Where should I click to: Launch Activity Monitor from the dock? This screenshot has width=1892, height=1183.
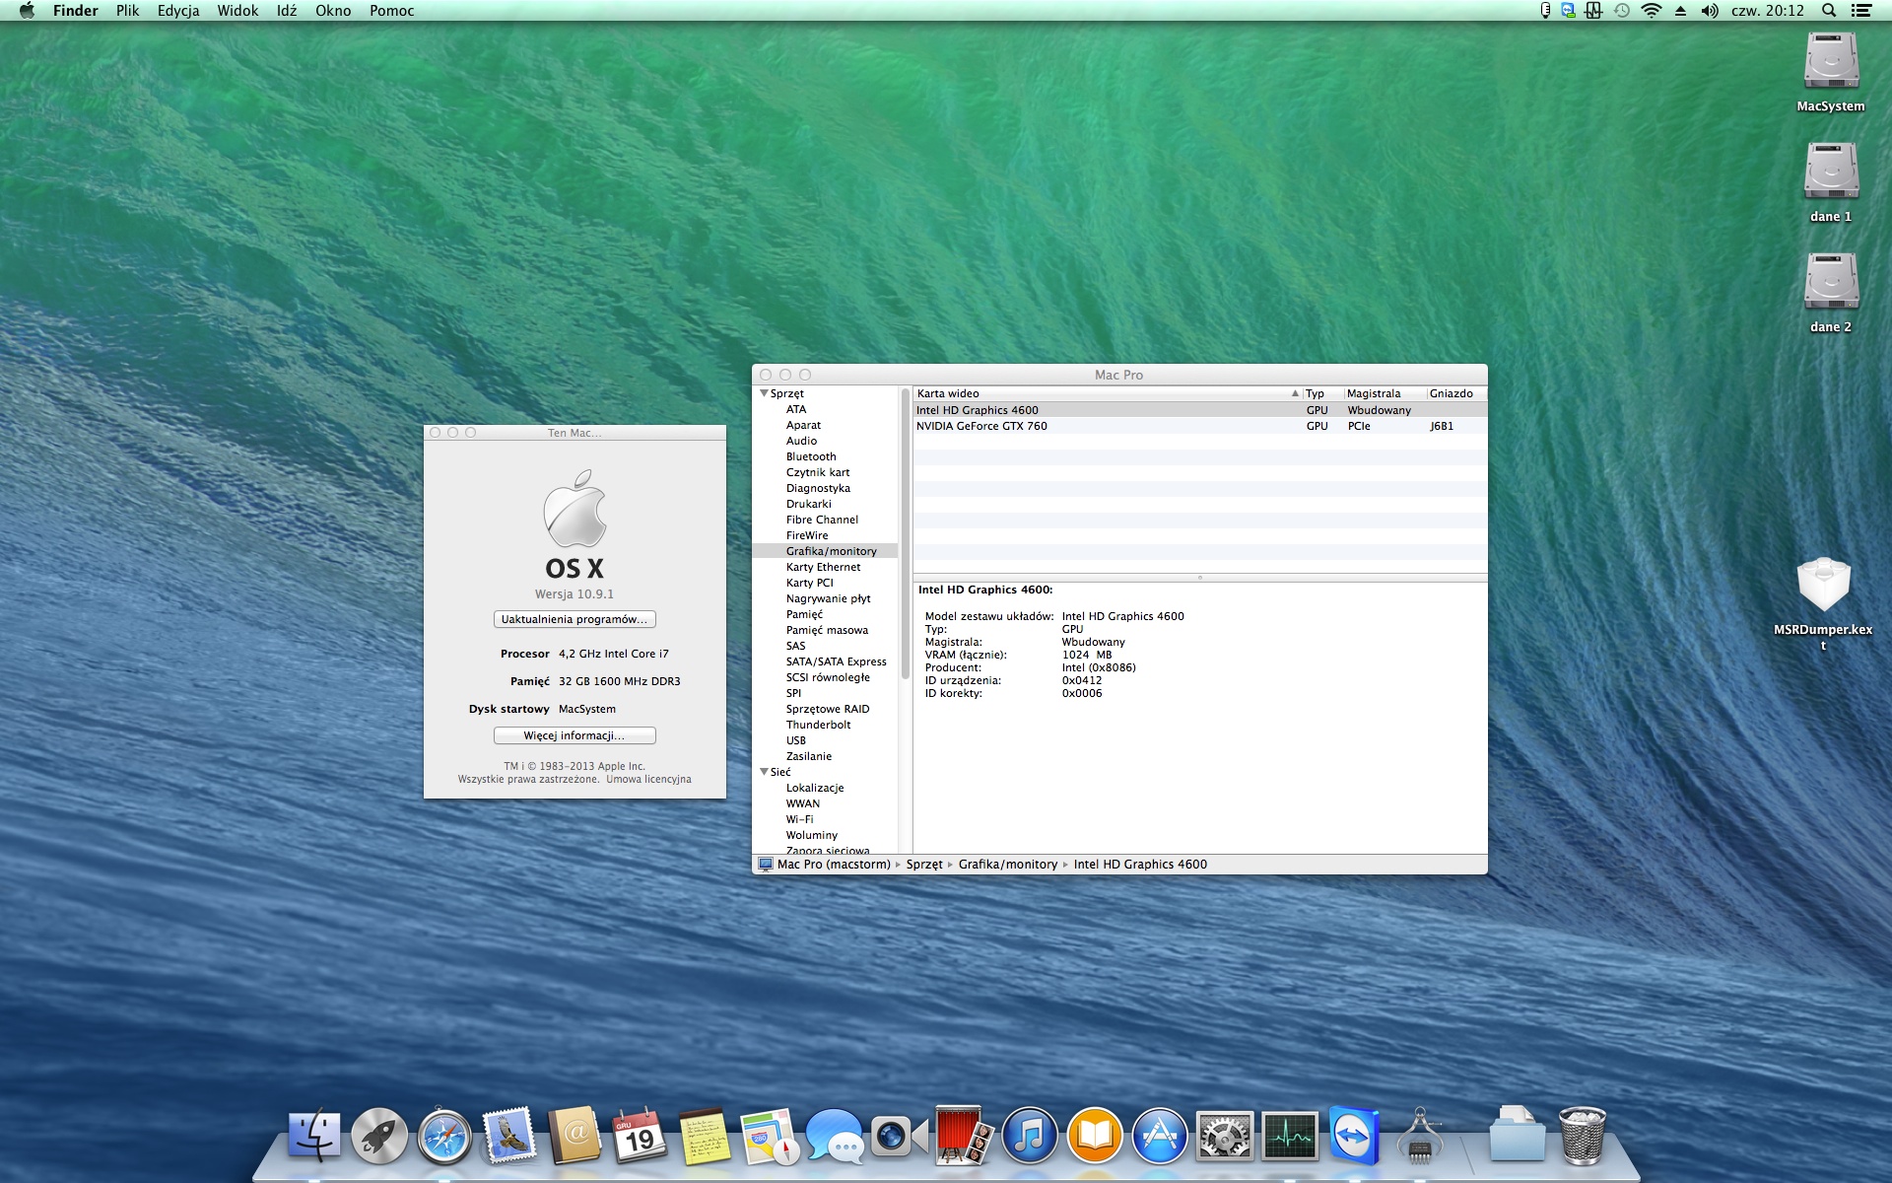[x=1290, y=1136]
